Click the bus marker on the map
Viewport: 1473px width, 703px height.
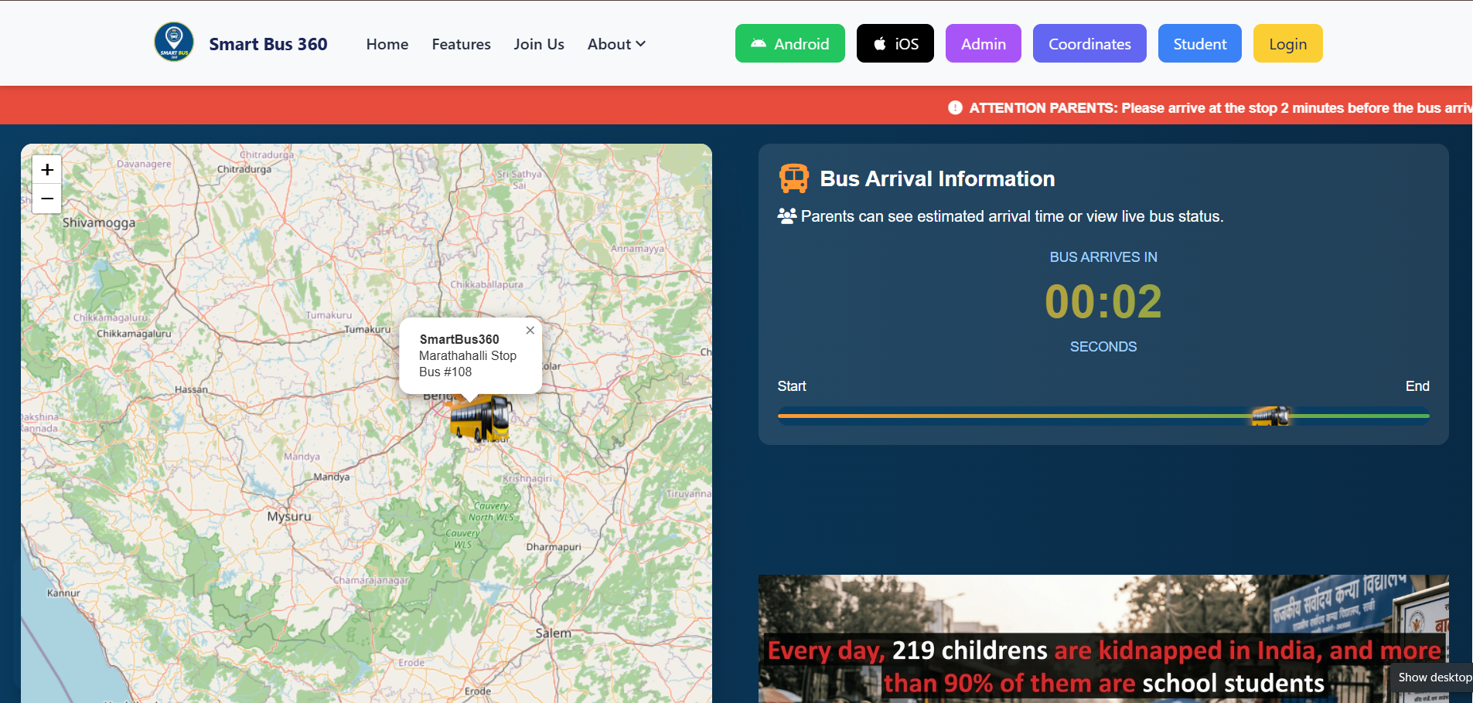480,418
